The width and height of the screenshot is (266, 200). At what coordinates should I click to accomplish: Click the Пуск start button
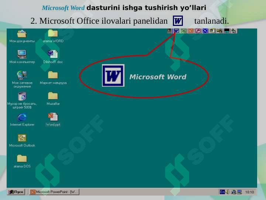click(16, 192)
